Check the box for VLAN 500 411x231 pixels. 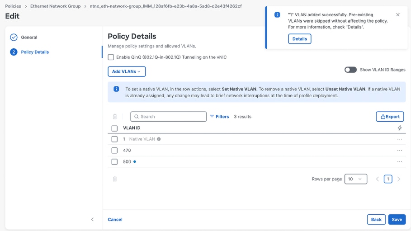click(x=114, y=162)
